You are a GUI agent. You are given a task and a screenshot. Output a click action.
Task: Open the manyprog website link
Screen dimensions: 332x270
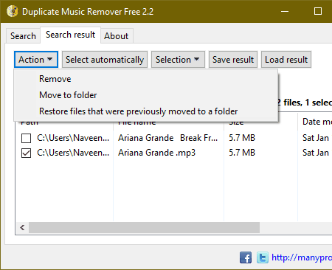[x=302, y=257]
